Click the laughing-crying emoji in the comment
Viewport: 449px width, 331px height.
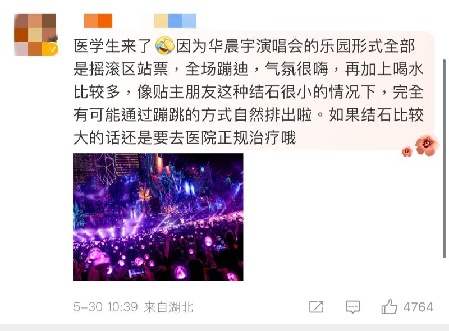pos(164,45)
